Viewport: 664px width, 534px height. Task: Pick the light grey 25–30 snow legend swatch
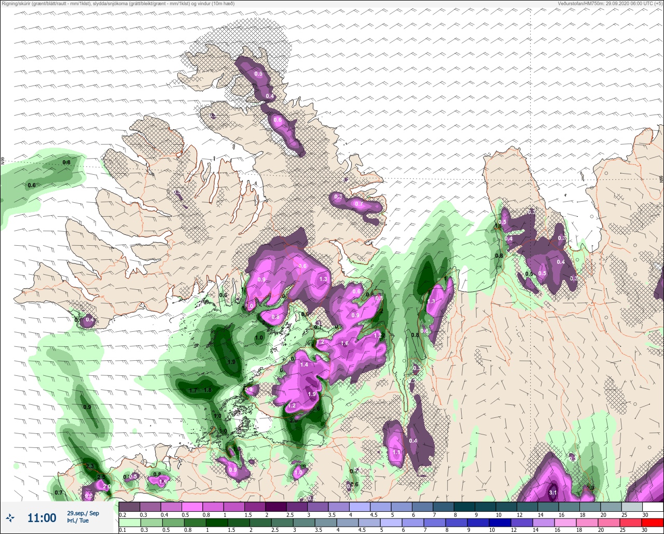[x=632, y=507]
